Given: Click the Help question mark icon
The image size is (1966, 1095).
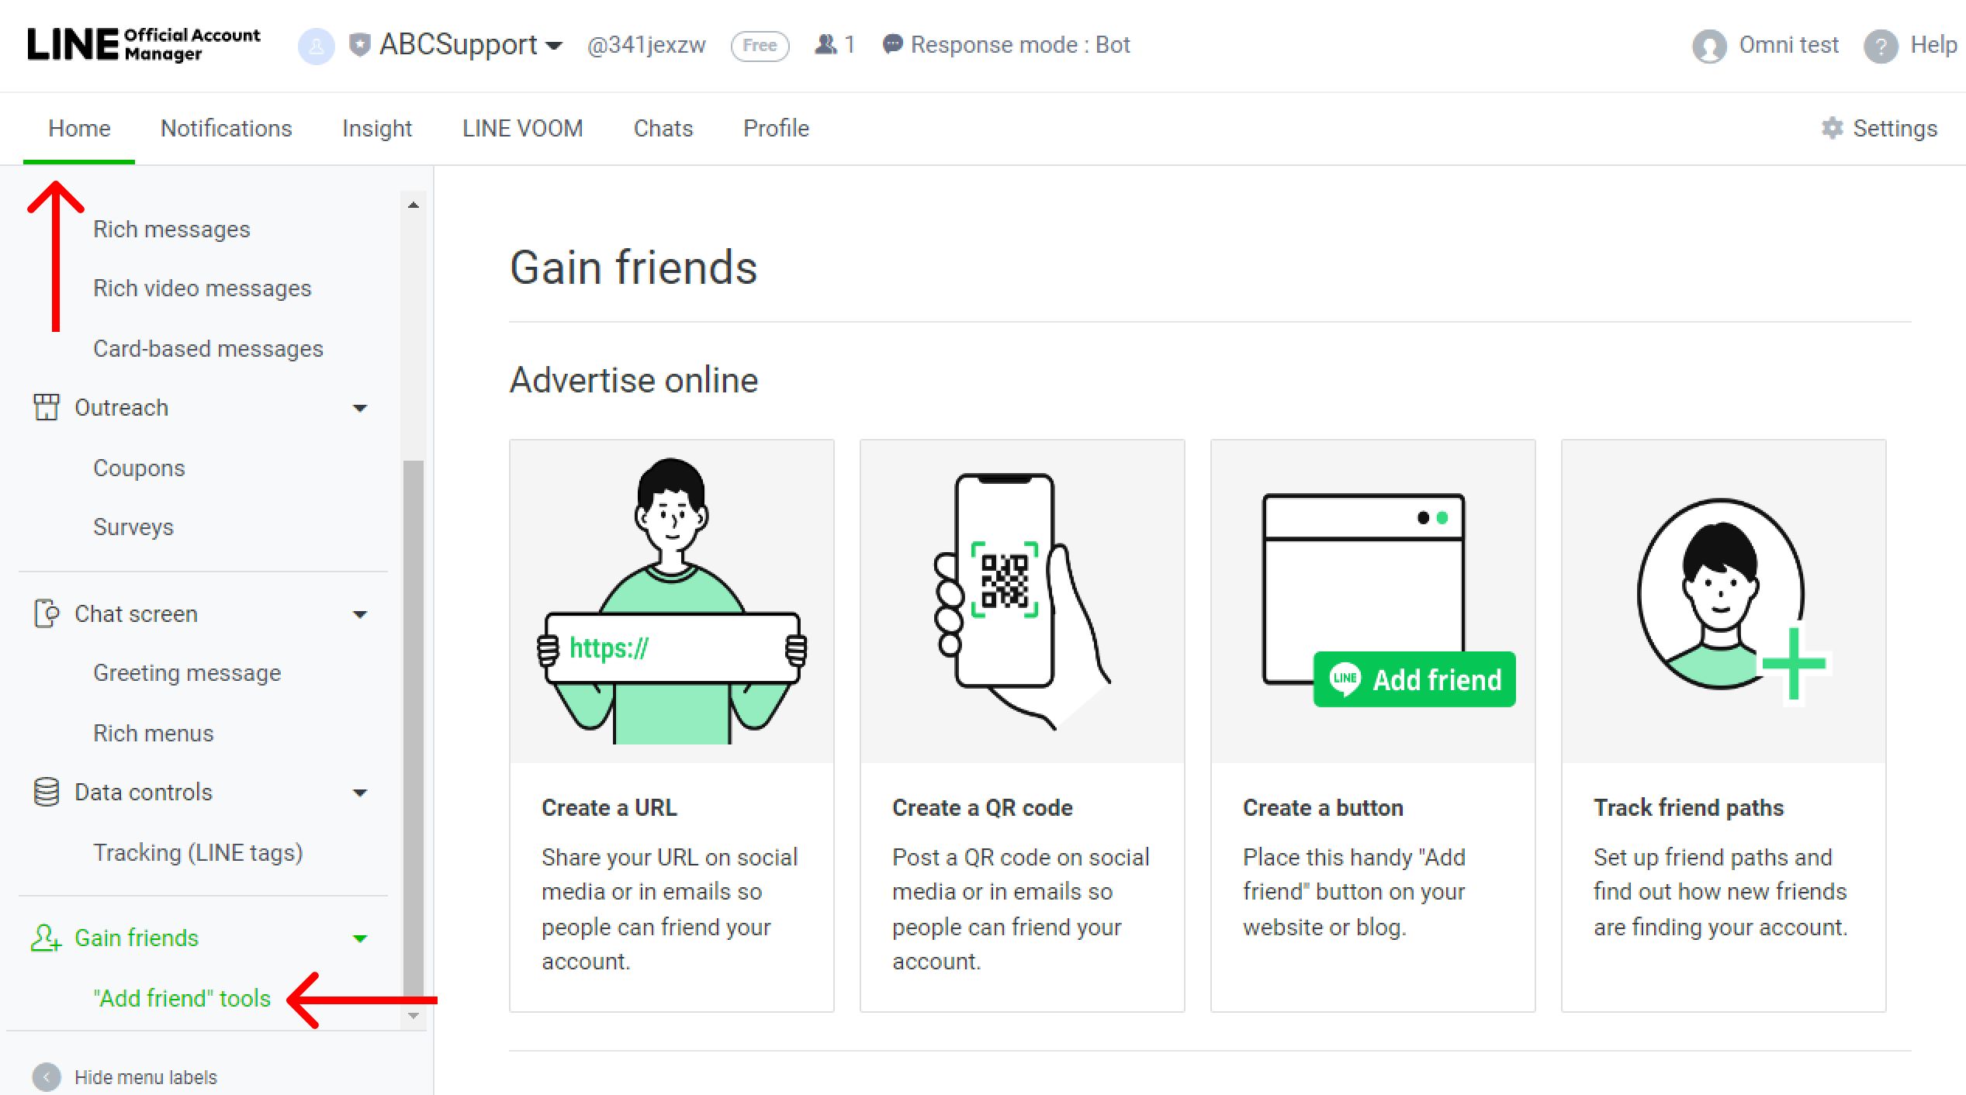Looking at the screenshot, I should click(x=1881, y=46).
